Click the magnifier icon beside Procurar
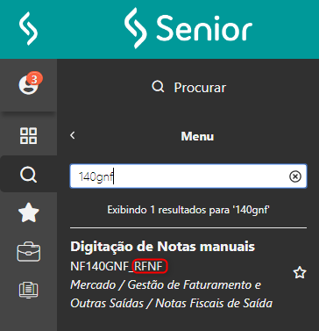 [x=158, y=87]
